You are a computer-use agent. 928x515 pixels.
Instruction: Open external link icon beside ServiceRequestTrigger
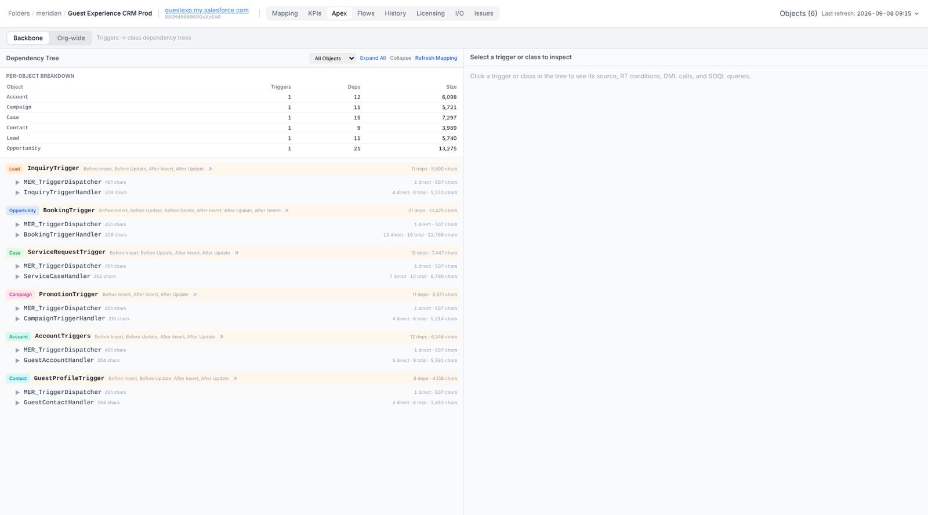tap(236, 253)
